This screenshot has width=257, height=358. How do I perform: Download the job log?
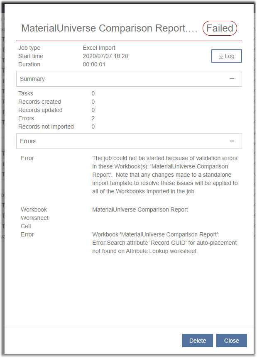click(x=226, y=56)
